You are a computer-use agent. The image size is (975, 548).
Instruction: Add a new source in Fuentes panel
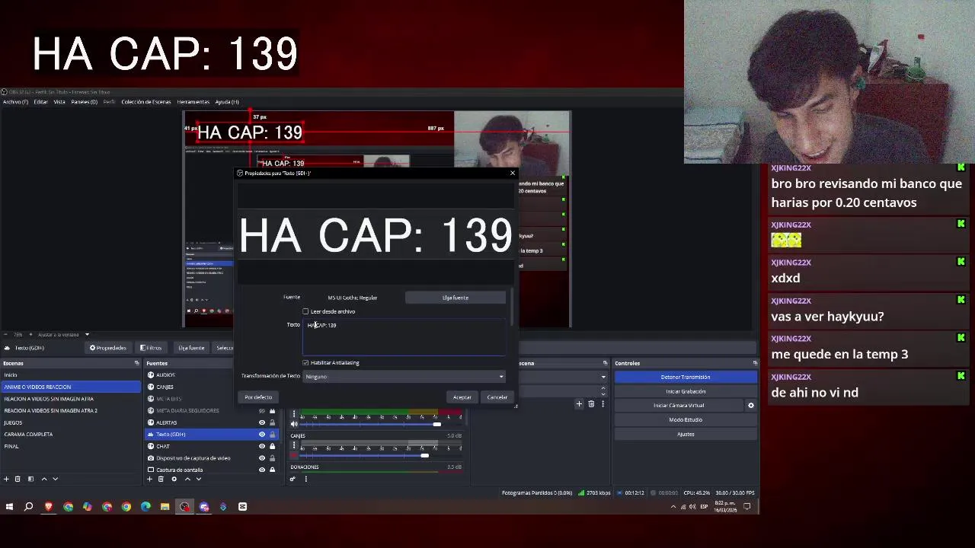coord(149,479)
